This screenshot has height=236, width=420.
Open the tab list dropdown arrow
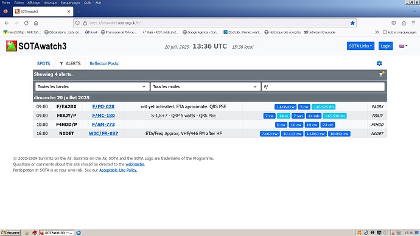tap(415, 12)
